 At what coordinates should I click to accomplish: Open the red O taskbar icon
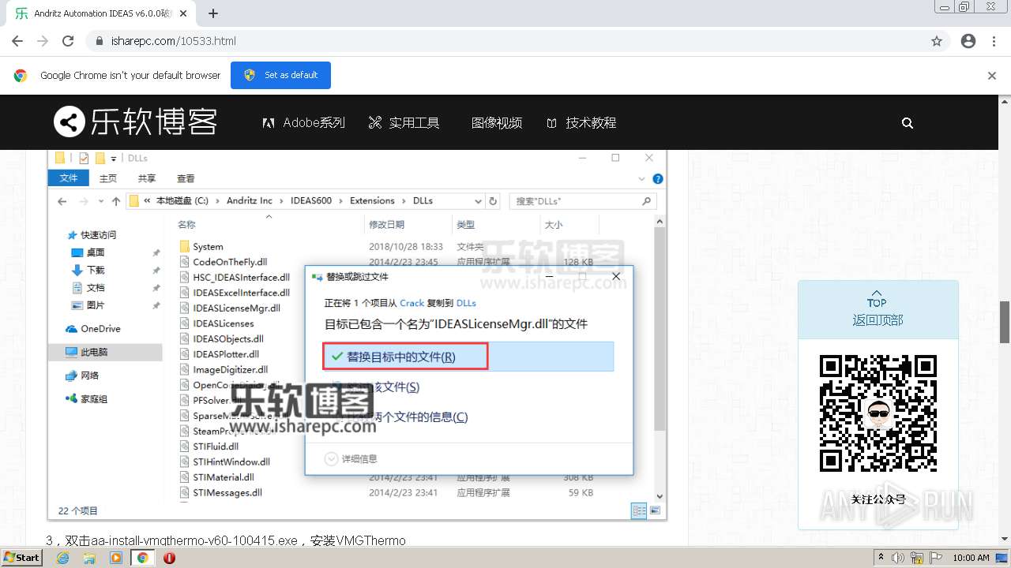(169, 558)
